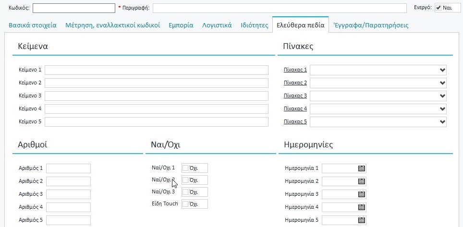Open calendar picker for Ημερομηνία 3
This screenshot has width=463, height=227.
(x=362, y=194)
